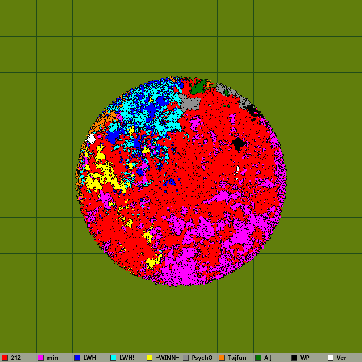362x362 pixels.
Task: Select the '212' legend label
Action: point(16,358)
